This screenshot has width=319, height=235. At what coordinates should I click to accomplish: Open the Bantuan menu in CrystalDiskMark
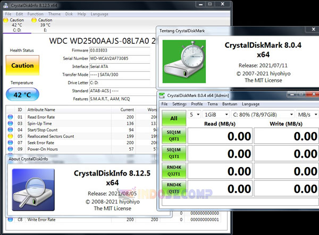pyautogui.click(x=230, y=104)
